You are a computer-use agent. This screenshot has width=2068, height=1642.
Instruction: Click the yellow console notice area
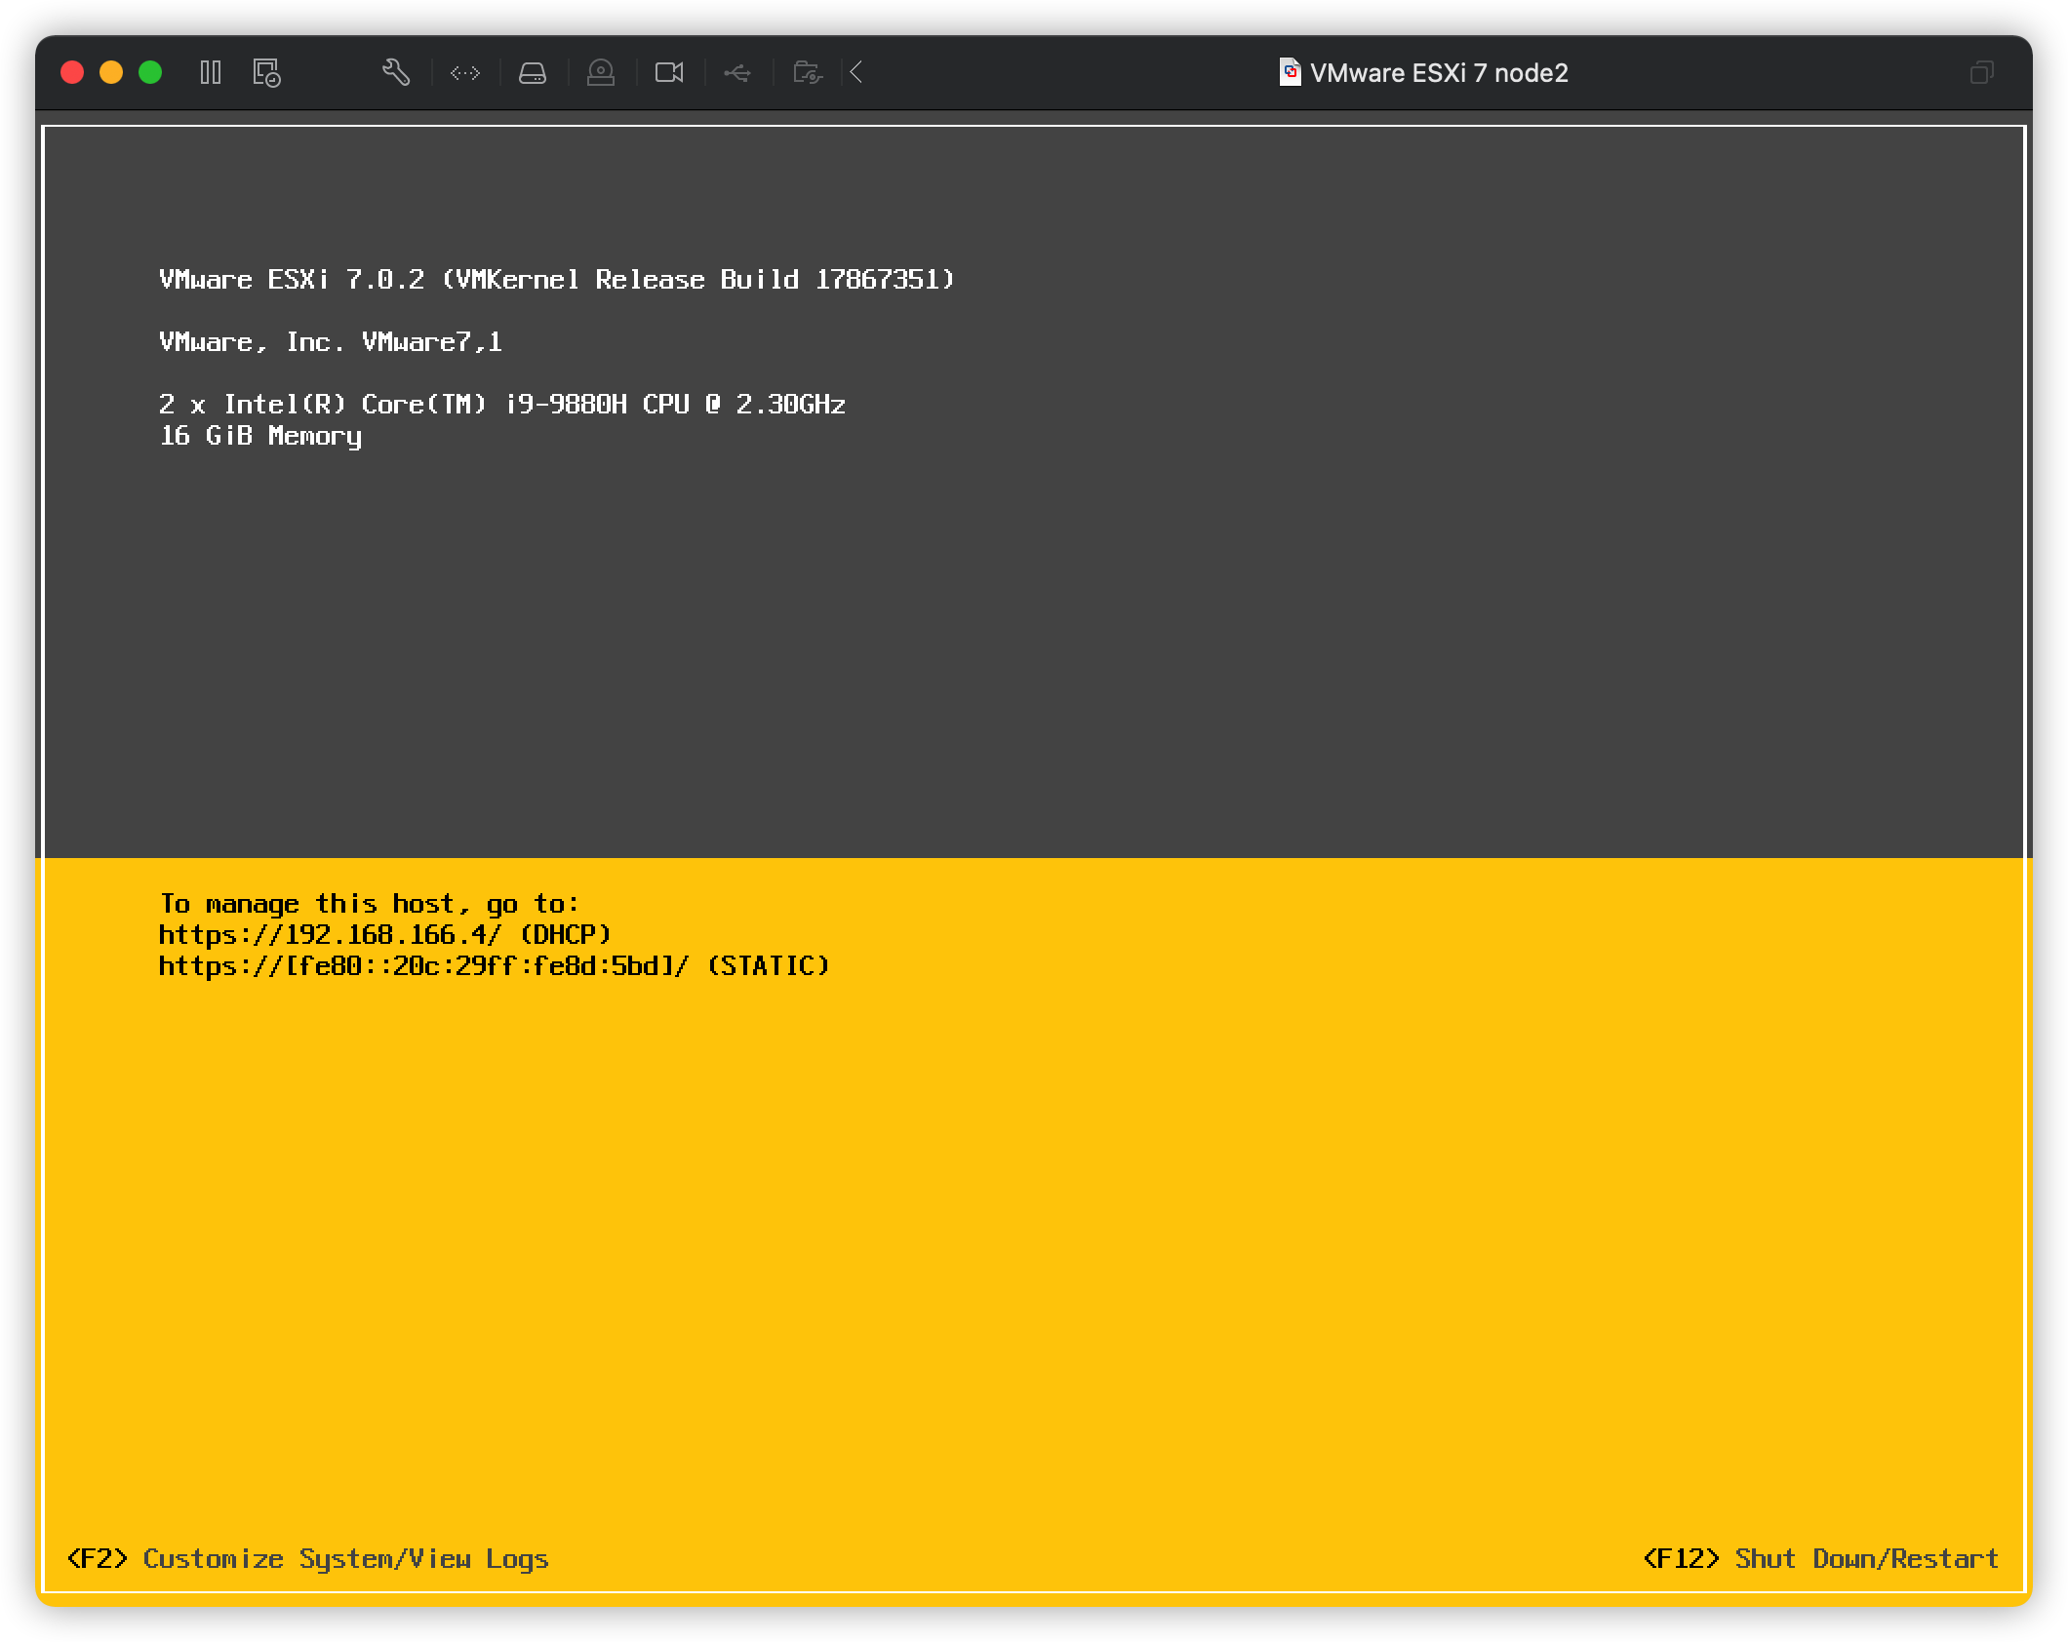click(x=1034, y=1219)
